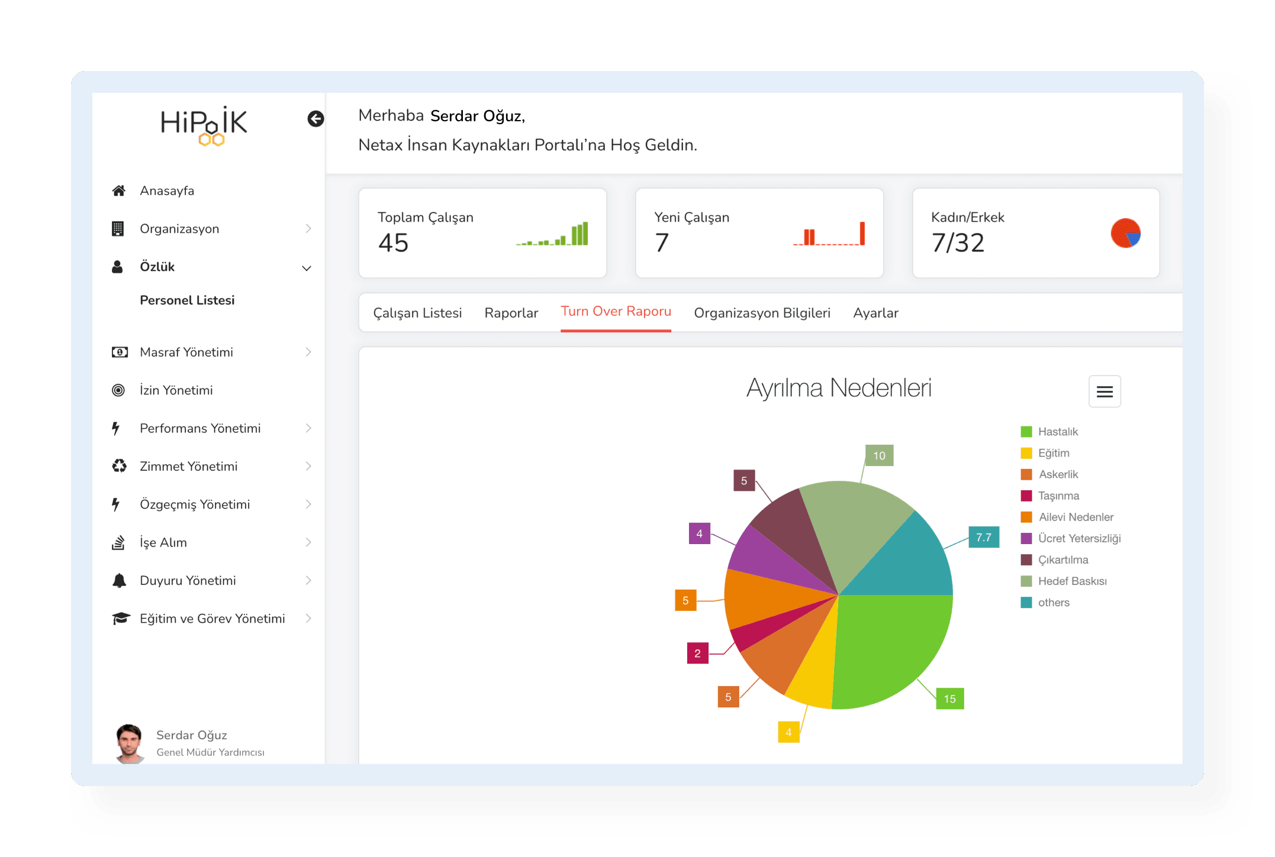Screen dimensions: 1275x857
Task: Select the Turn Over Raporu tab
Action: coord(616,312)
